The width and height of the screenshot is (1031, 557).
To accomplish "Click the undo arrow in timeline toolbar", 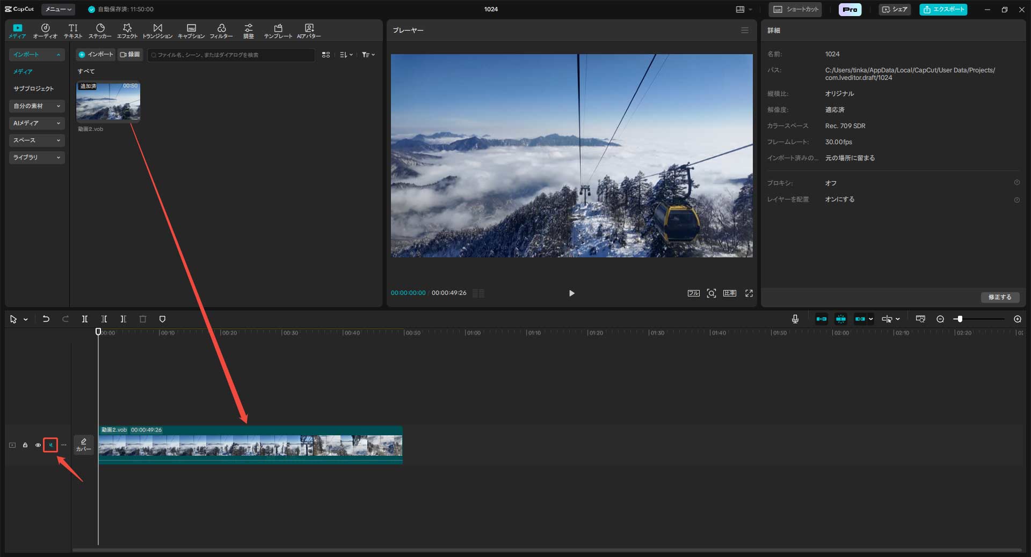I will point(46,319).
